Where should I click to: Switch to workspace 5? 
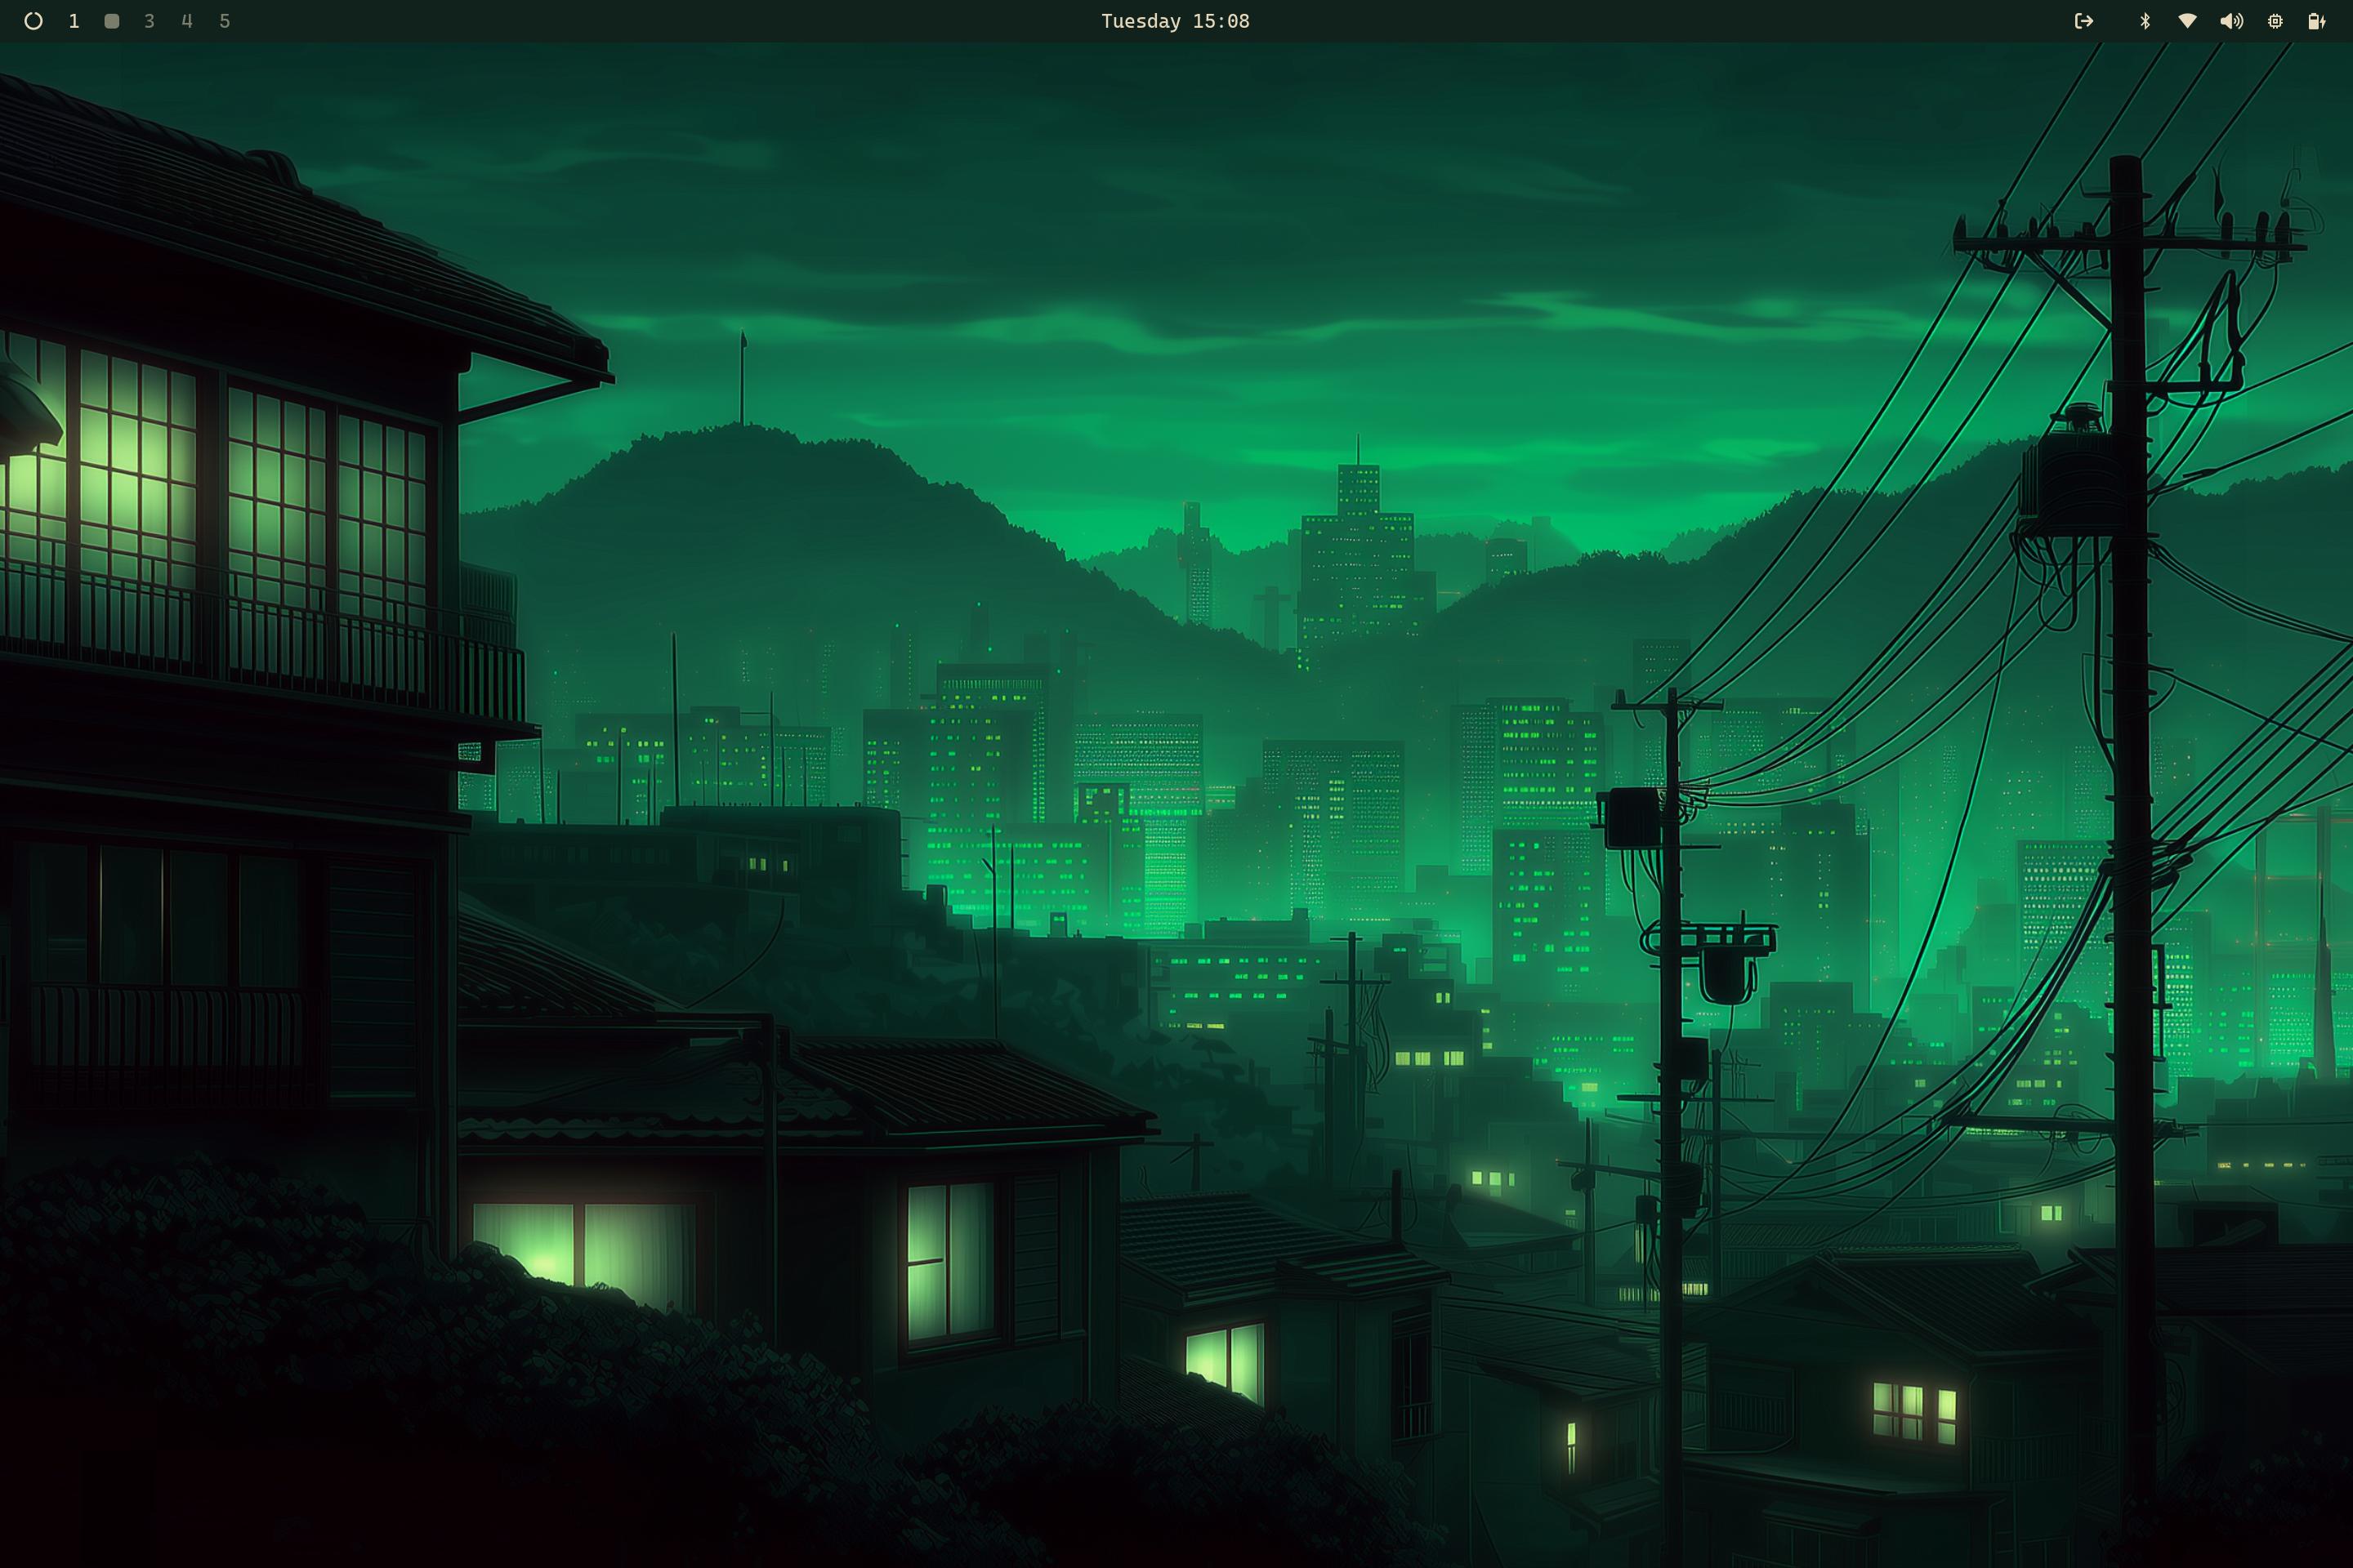pos(225,21)
